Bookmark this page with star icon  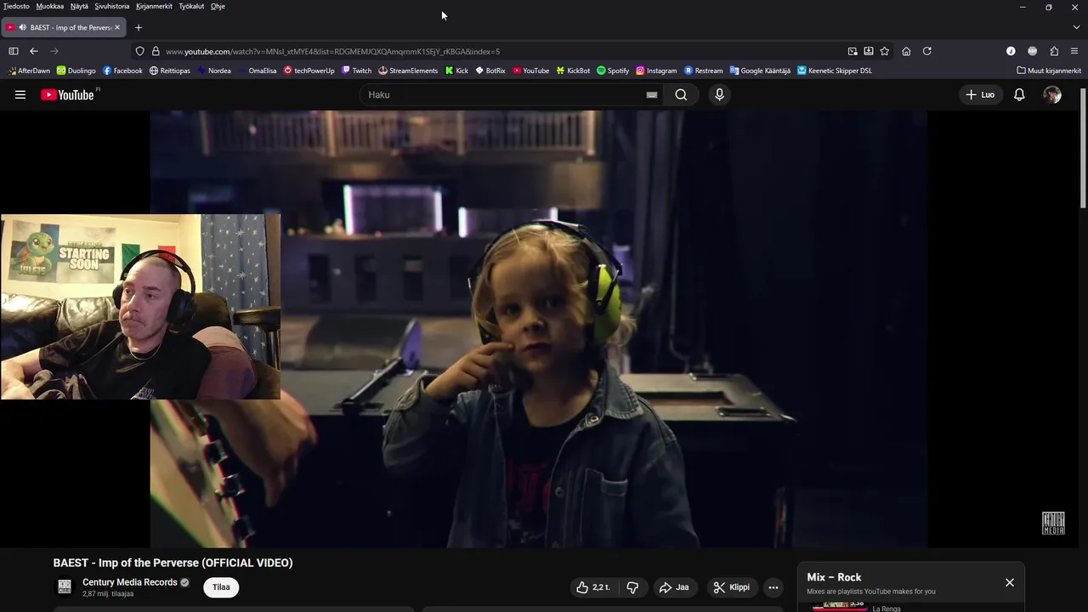pyautogui.click(x=885, y=51)
